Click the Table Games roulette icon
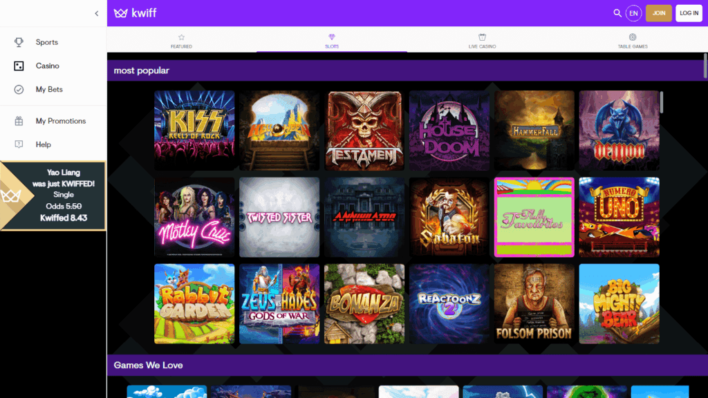 pos(633,37)
